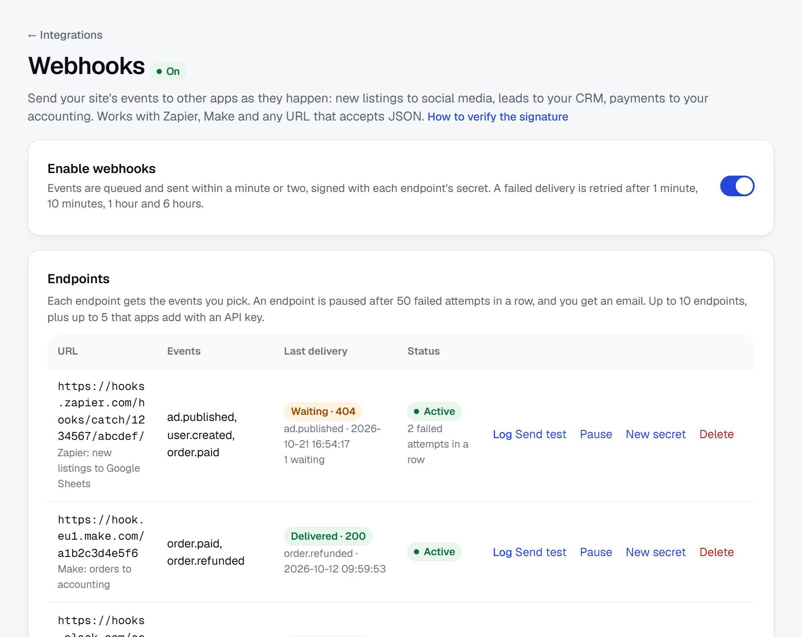Open Log for the Make endpoint
This screenshot has height=637, width=802.
pos(502,552)
